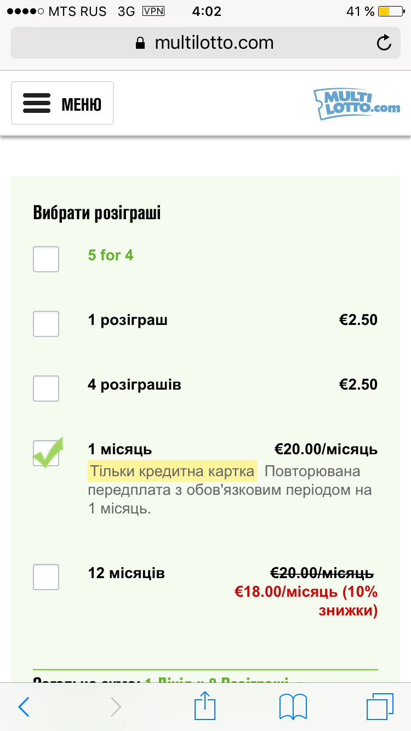Viewport: 411px width, 731px height.
Task: Reload the page in Safari
Action: click(384, 43)
